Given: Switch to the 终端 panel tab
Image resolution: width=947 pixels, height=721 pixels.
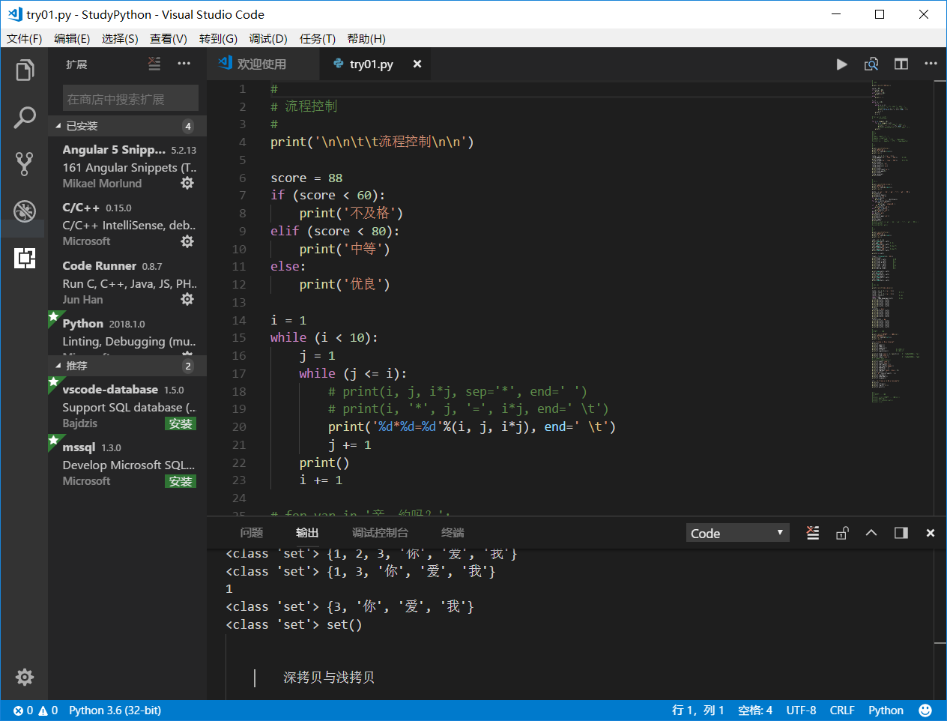Looking at the screenshot, I should 453,533.
